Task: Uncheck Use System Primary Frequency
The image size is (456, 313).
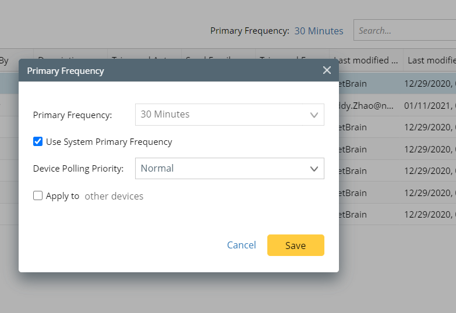Action: [38, 141]
